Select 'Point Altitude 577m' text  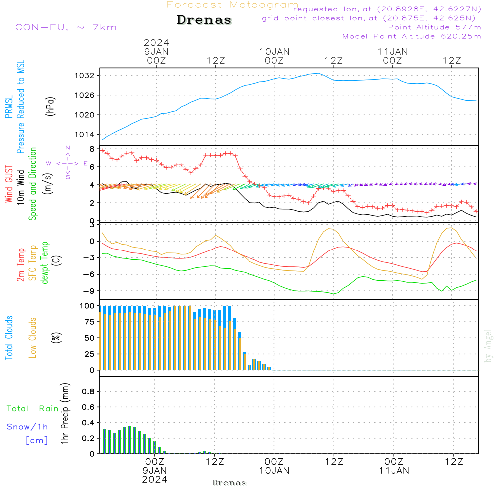tap(435, 27)
